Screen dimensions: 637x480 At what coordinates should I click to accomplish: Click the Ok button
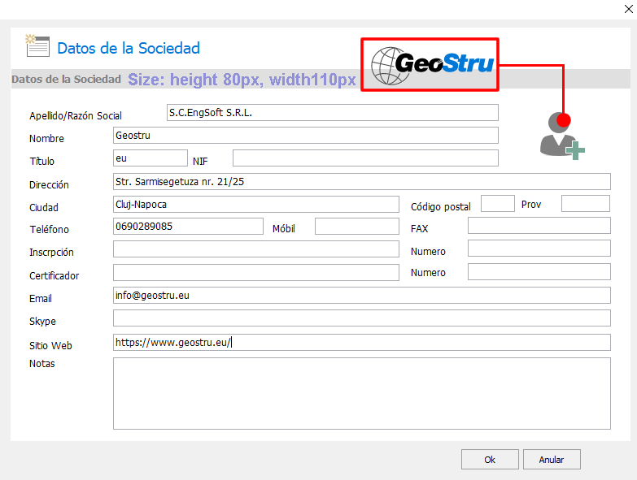click(490, 460)
